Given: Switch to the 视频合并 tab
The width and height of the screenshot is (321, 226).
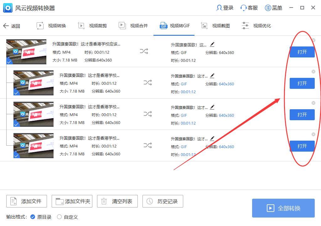Looking at the screenshot, I should [x=133, y=26].
